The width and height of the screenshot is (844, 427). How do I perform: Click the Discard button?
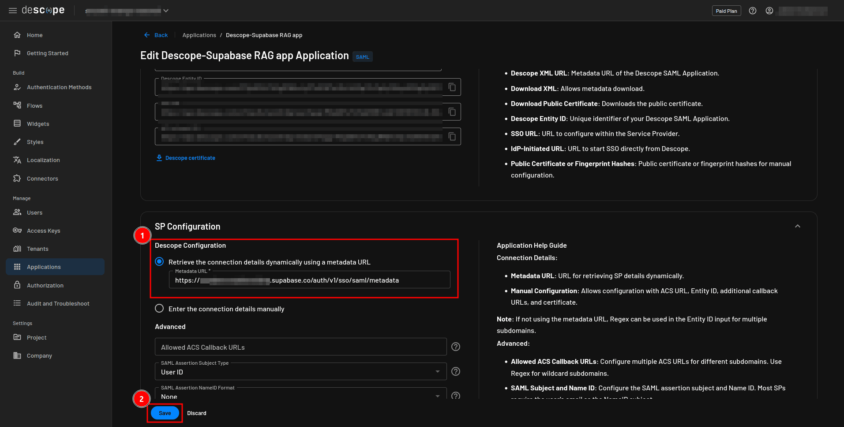pyautogui.click(x=196, y=413)
